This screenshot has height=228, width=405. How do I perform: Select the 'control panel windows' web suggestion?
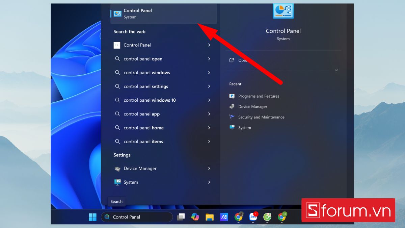pyautogui.click(x=164, y=73)
